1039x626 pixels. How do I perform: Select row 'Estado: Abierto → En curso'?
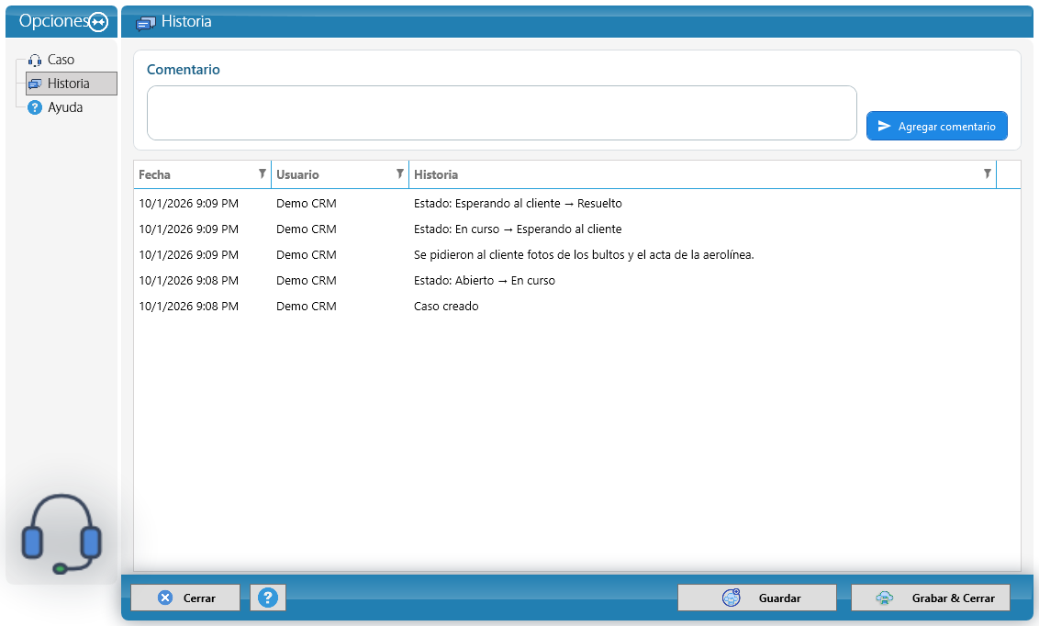click(x=576, y=281)
